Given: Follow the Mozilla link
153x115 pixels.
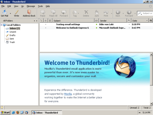Looking at the screenshot, I should (x=68, y=94).
